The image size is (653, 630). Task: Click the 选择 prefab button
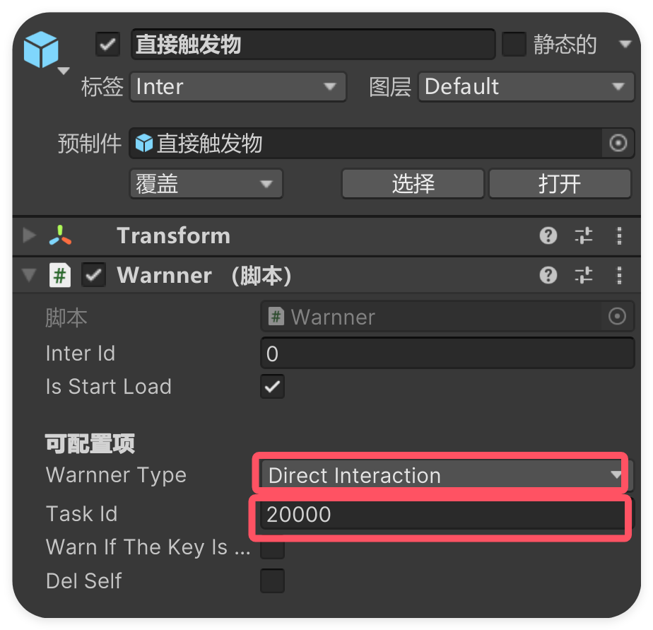413,184
